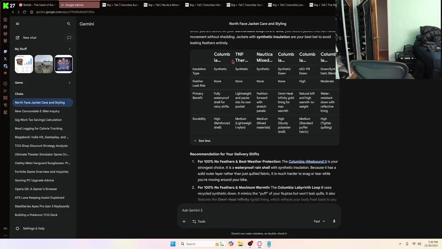Open Twitch in Opera GX sidebar
The width and height of the screenshot is (442, 249).
[x=5, y=52]
